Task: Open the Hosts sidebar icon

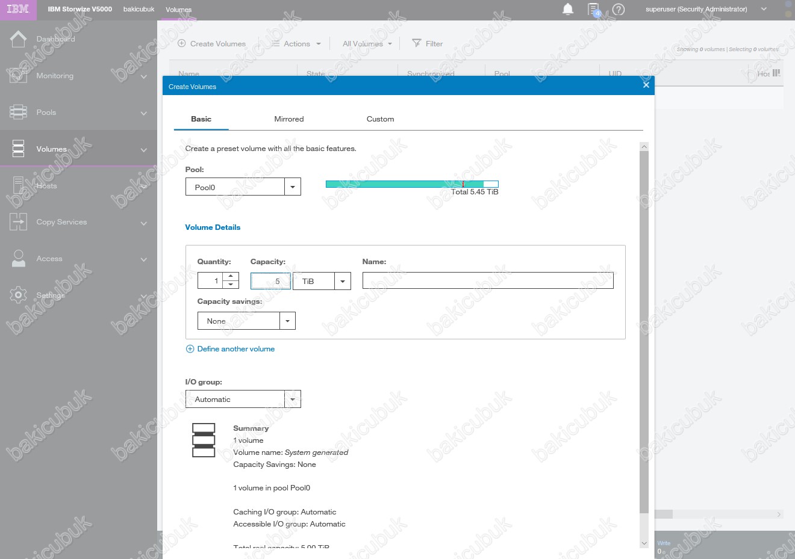Action: [18, 185]
